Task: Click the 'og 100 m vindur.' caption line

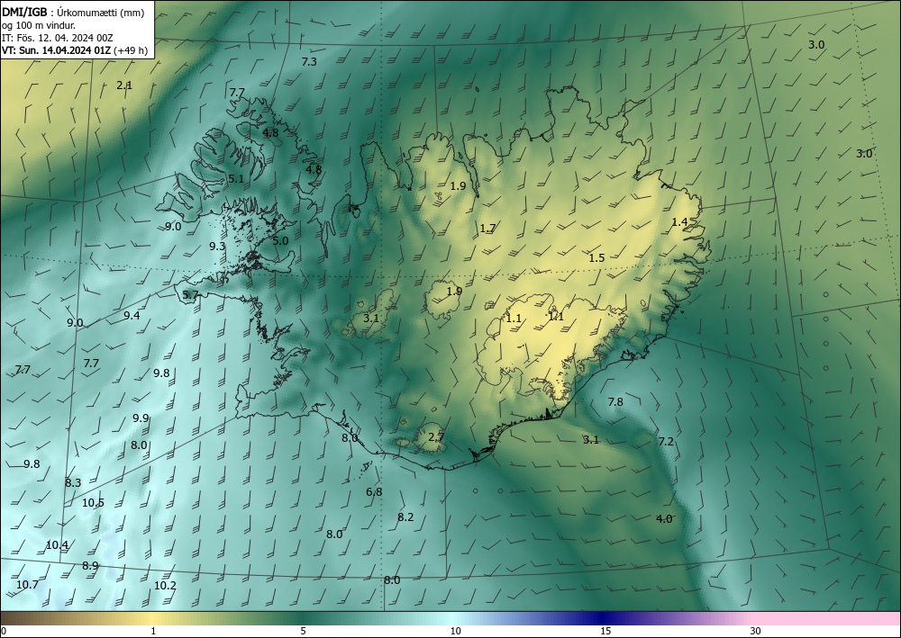Action: tap(39, 25)
